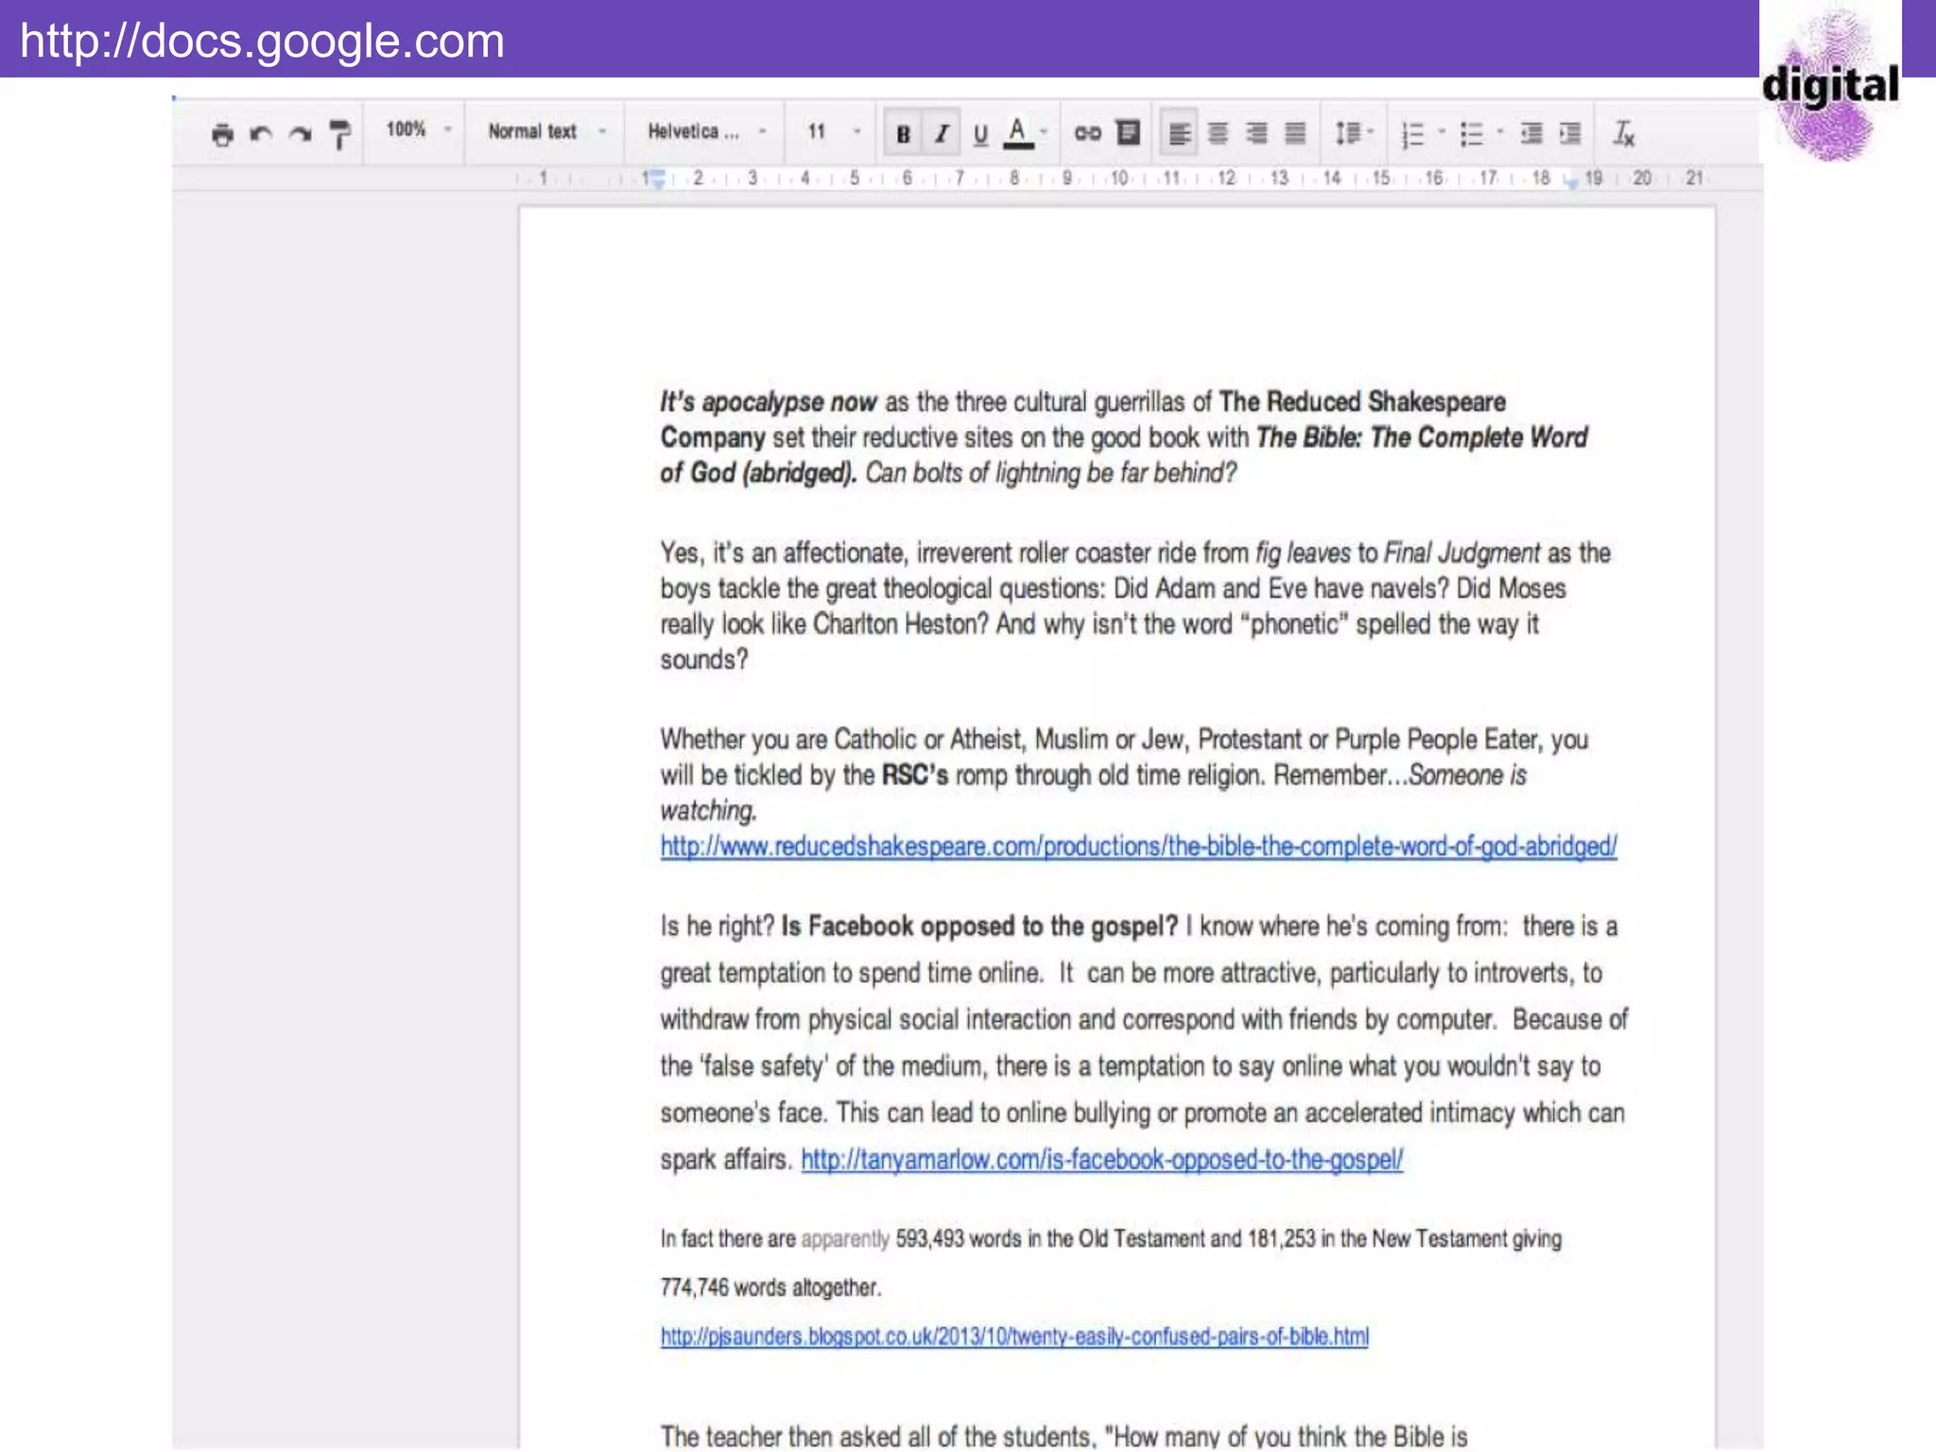
Task: Justify the text
Action: pos(1295,134)
